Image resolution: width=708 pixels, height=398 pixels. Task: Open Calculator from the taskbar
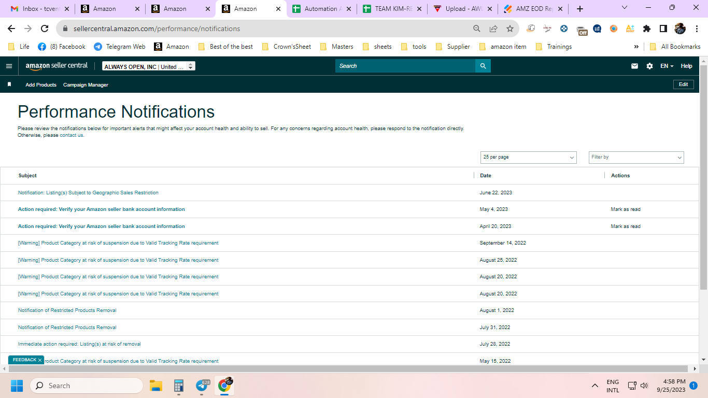pos(179,386)
